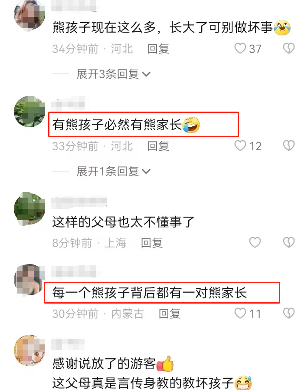
Task: Dislike the 34分钟前 河北 comment
Action: tap(289, 48)
